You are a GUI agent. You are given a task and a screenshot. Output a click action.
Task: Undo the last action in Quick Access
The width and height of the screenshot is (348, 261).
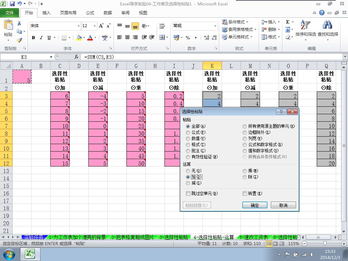pyautogui.click(x=19, y=4)
